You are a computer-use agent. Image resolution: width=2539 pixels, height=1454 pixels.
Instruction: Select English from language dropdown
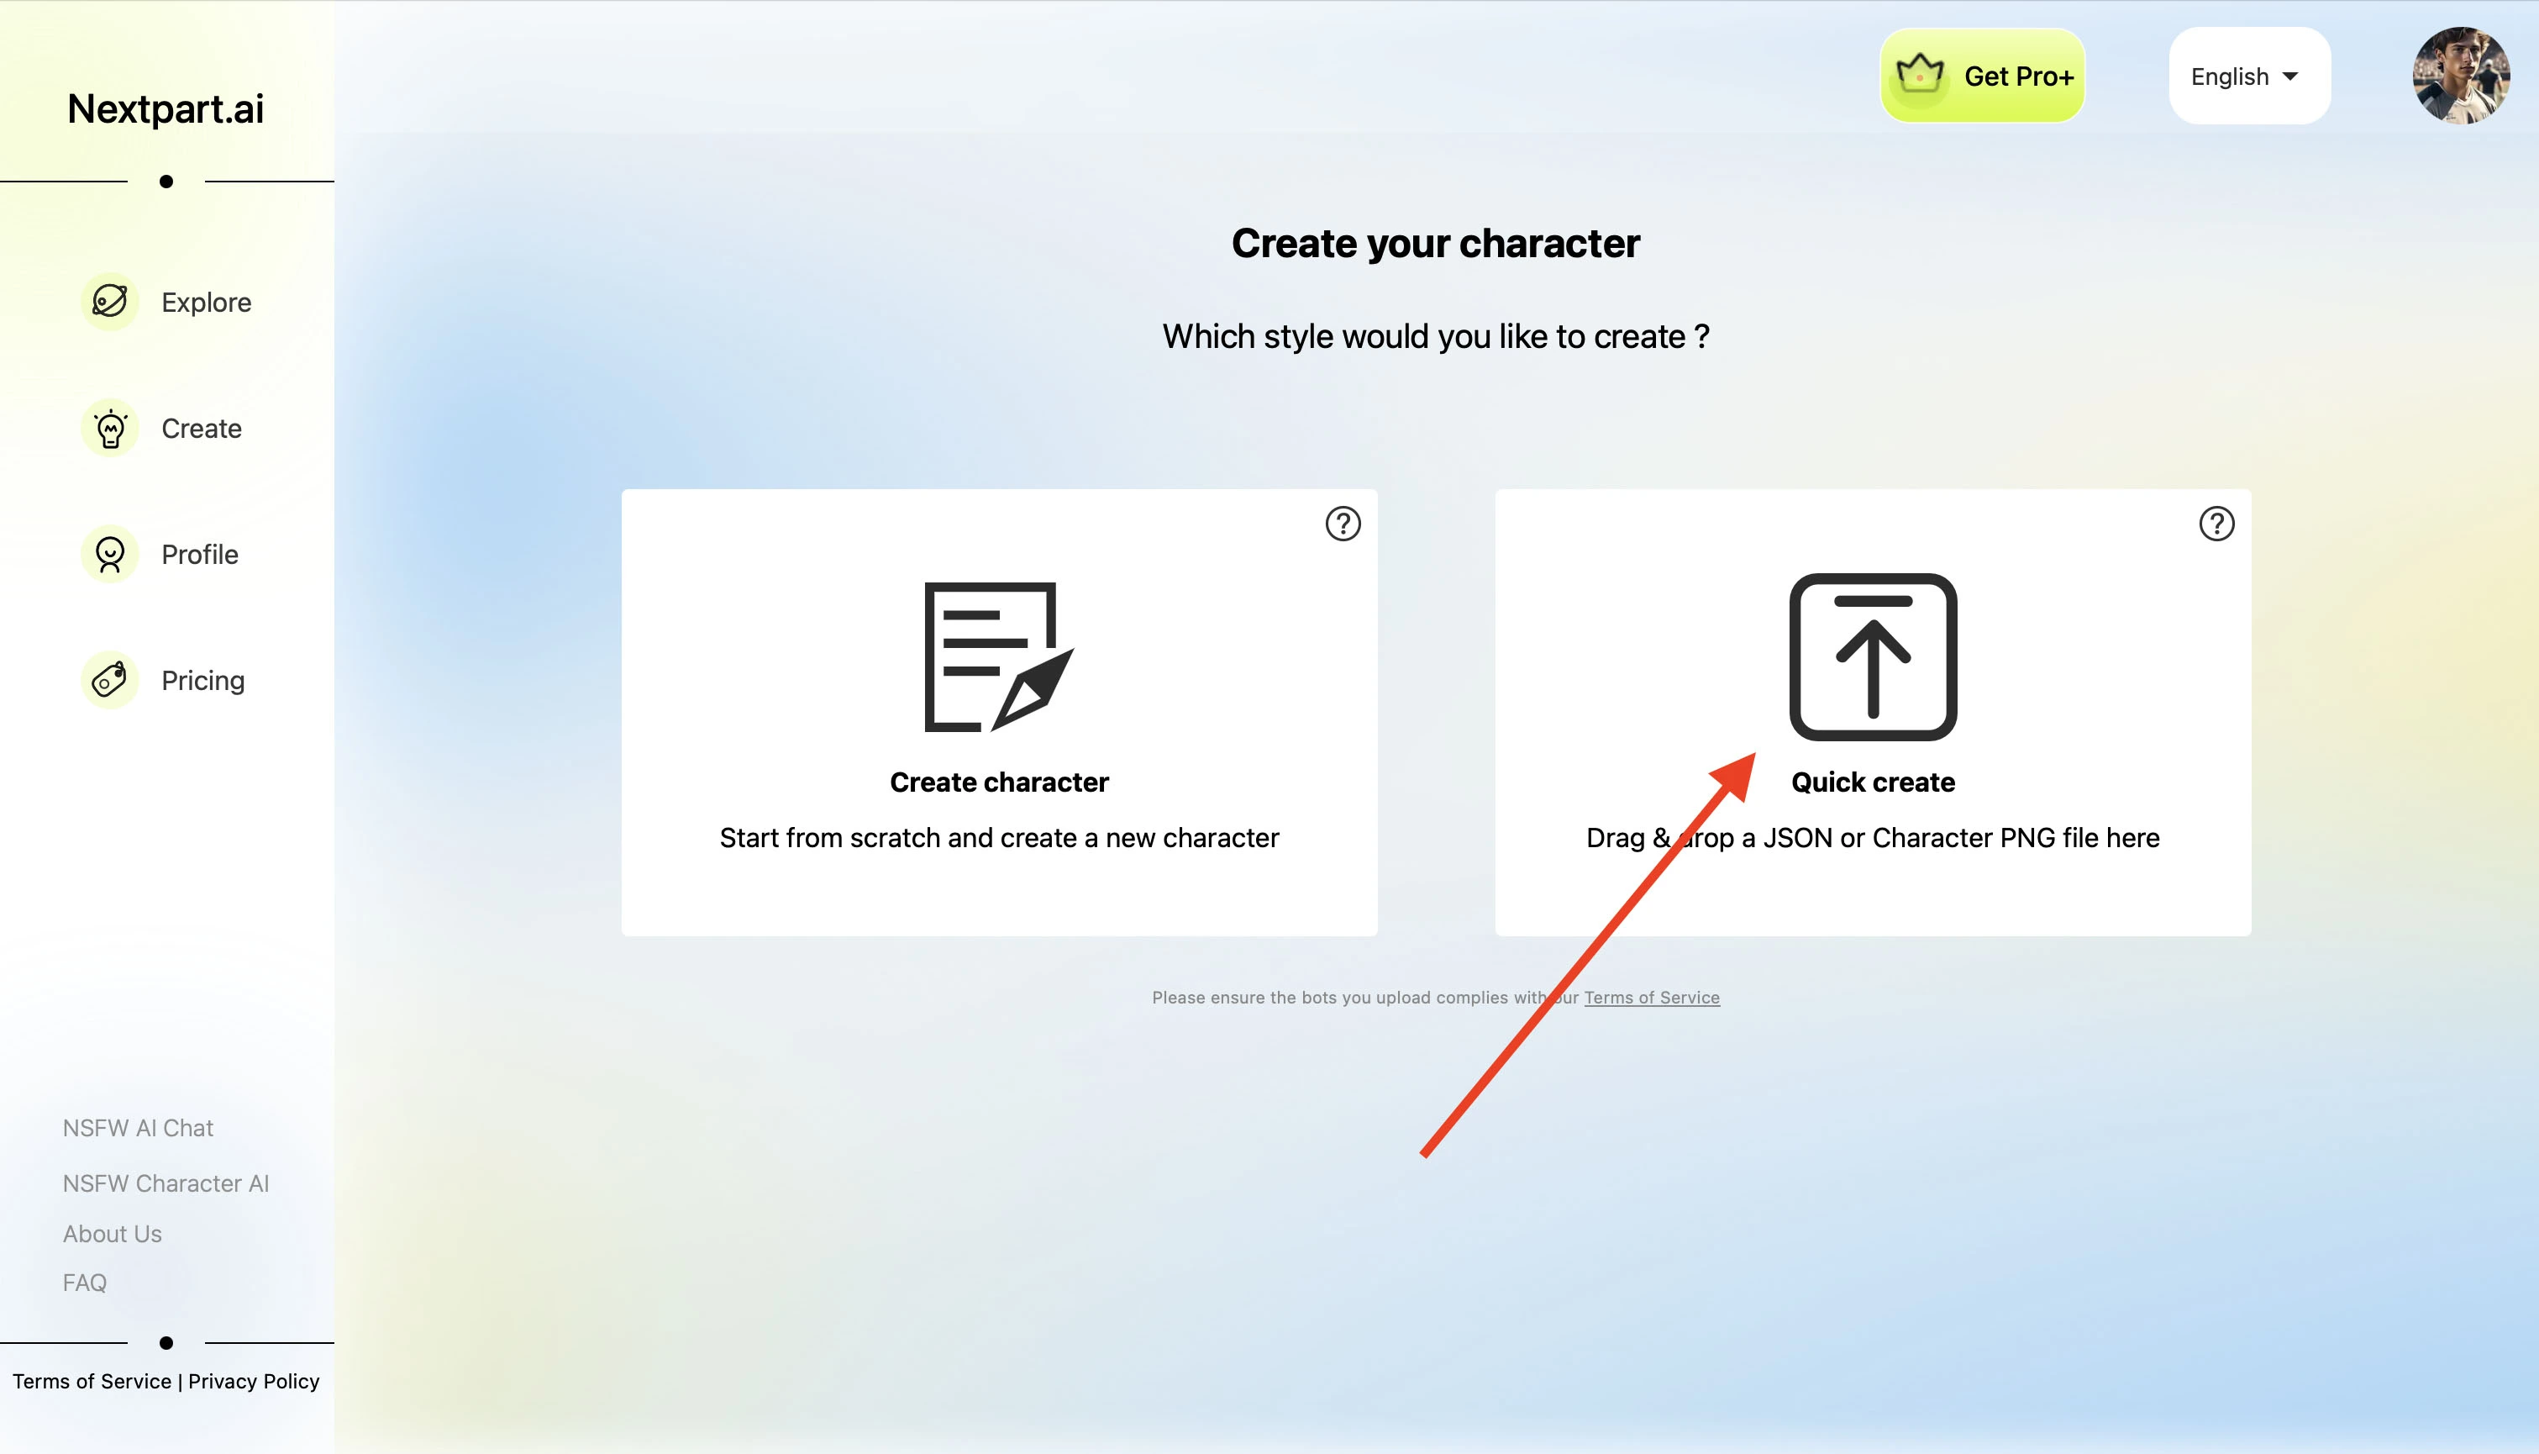(2247, 76)
